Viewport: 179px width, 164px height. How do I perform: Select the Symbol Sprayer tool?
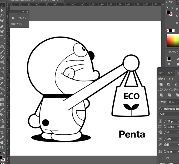point(2,121)
